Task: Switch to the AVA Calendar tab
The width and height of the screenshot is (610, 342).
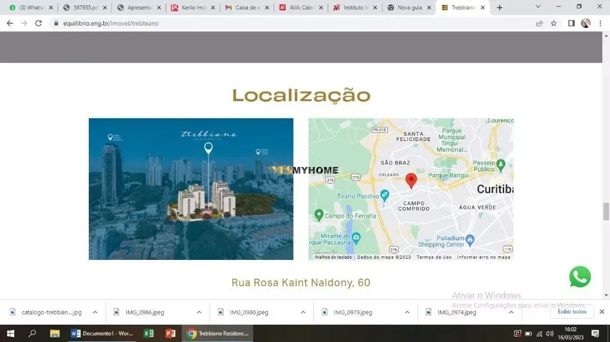Action: [x=301, y=7]
